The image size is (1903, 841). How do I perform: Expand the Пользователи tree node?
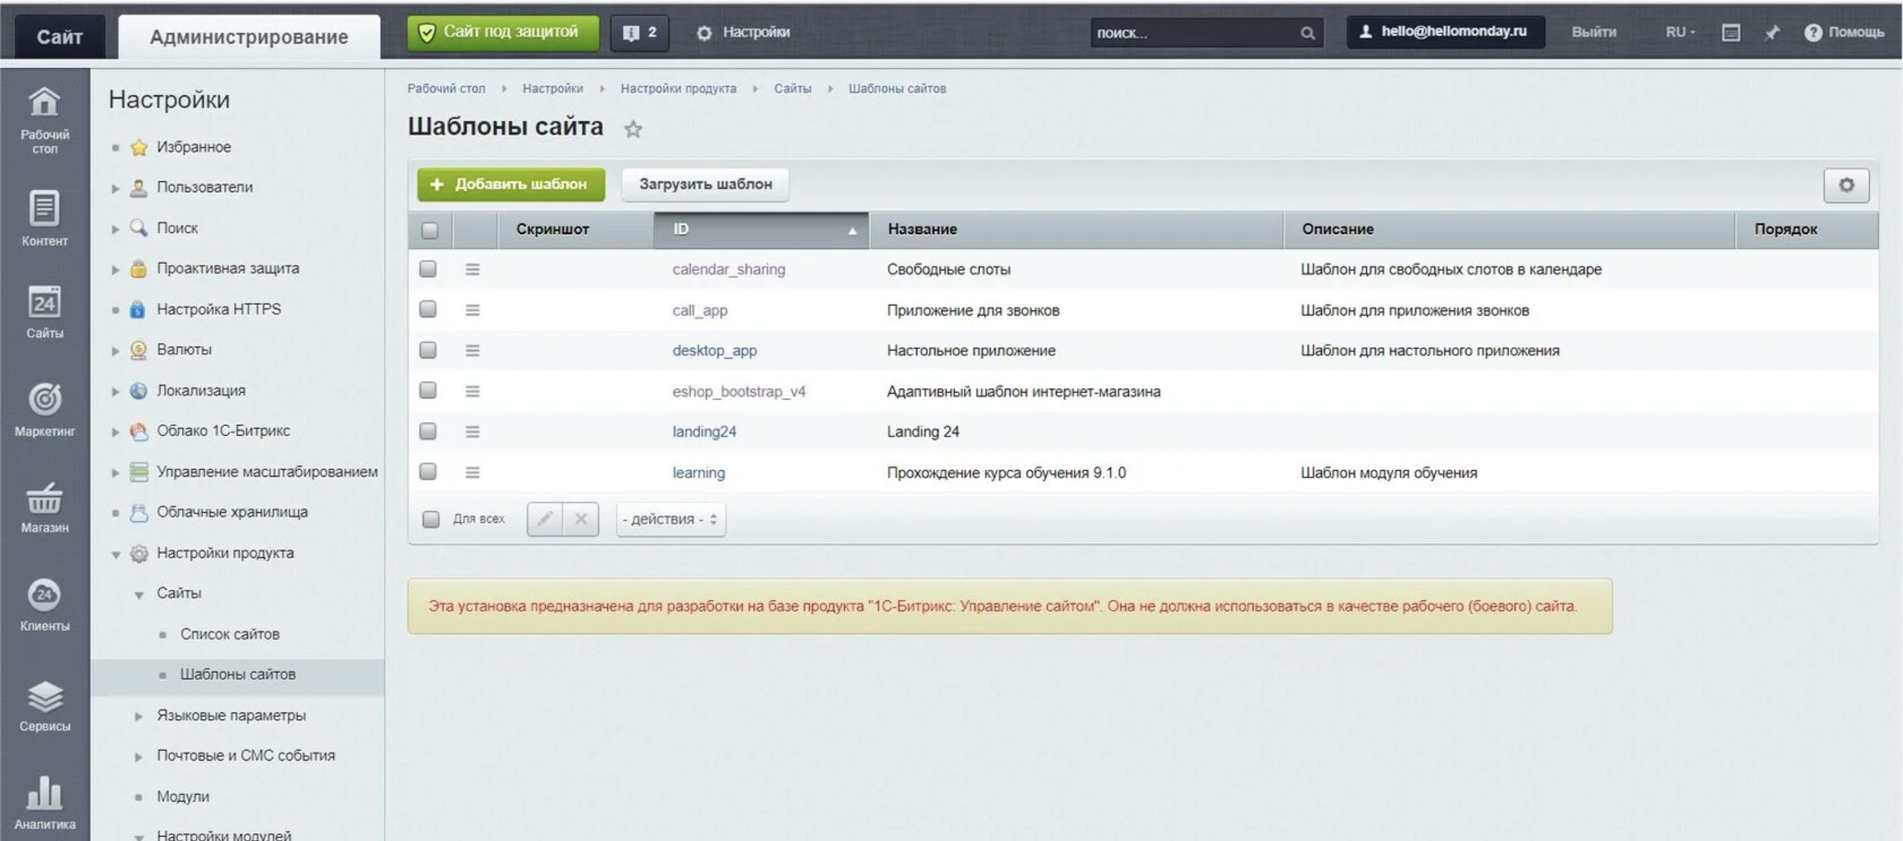tap(115, 188)
